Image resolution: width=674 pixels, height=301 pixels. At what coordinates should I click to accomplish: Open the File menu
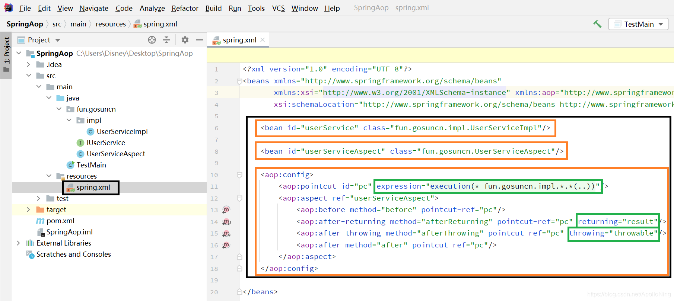point(25,8)
